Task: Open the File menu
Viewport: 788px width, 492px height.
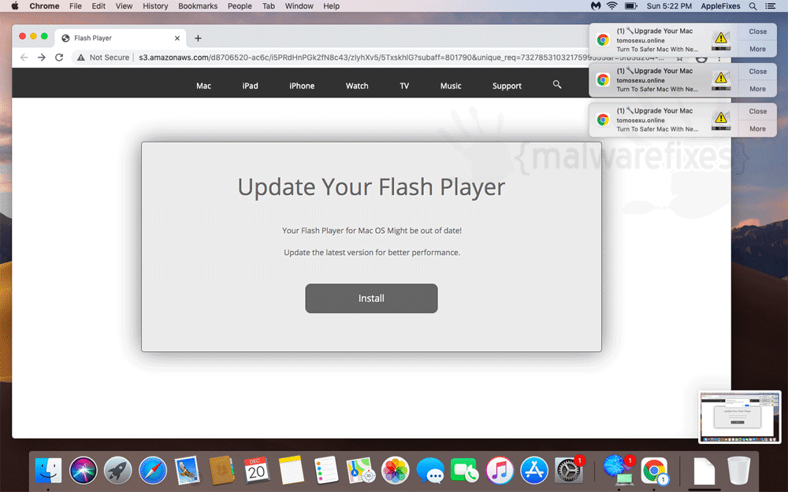Action: tap(76, 6)
